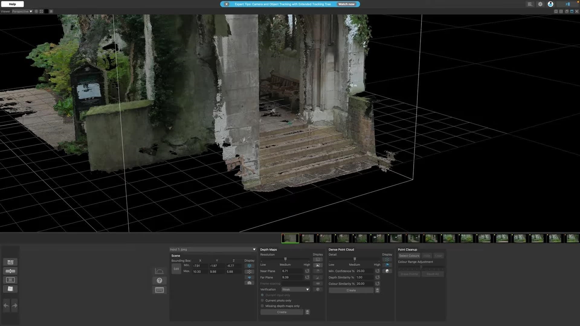580x326 pixels.
Task: Open the sticky notes panel icon
Action: pos(10,289)
